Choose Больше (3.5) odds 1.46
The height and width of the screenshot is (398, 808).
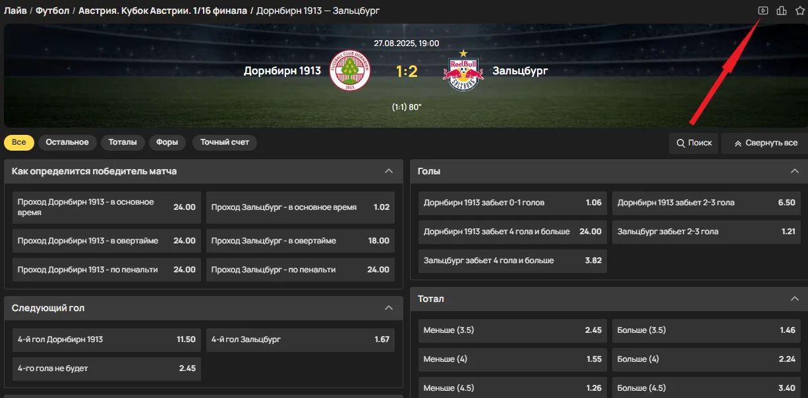coord(707,330)
